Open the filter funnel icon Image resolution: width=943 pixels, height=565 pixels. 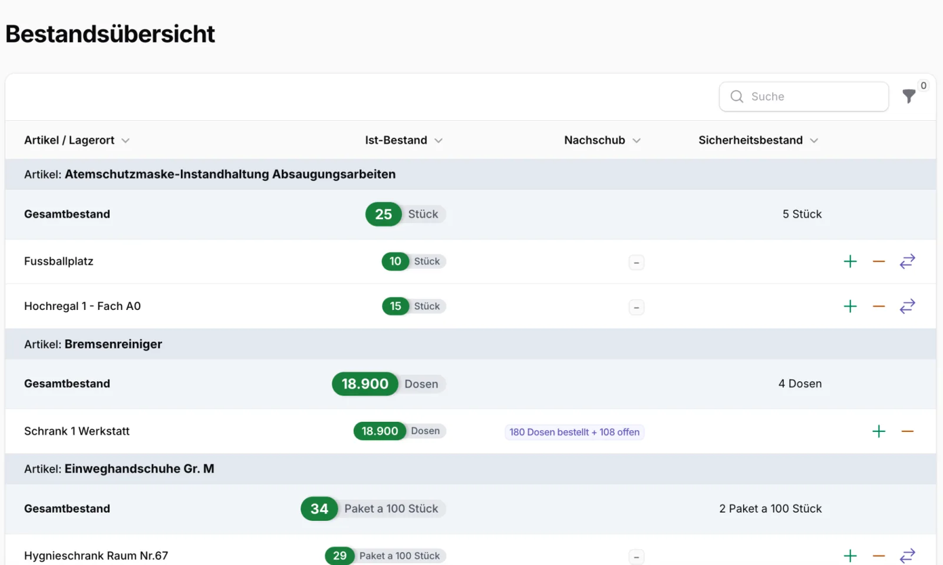pos(909,96)
